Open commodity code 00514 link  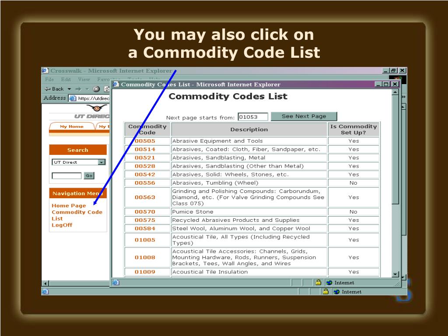[x=145, y=149]
